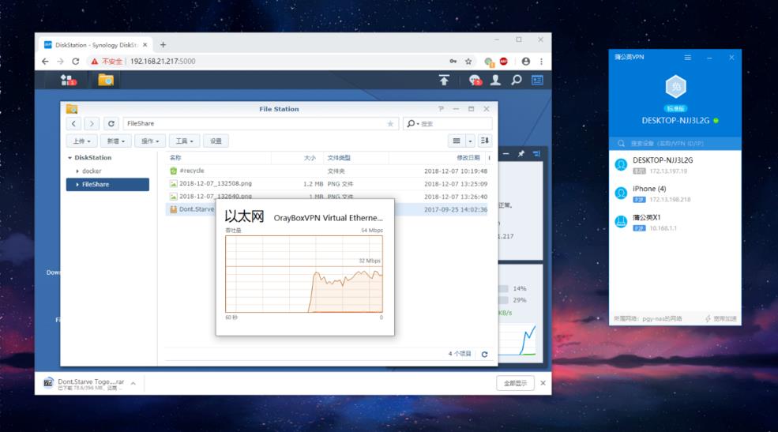Focus the VPN device search field
This screenshot has width=778, height=432.
click(675, 143)
